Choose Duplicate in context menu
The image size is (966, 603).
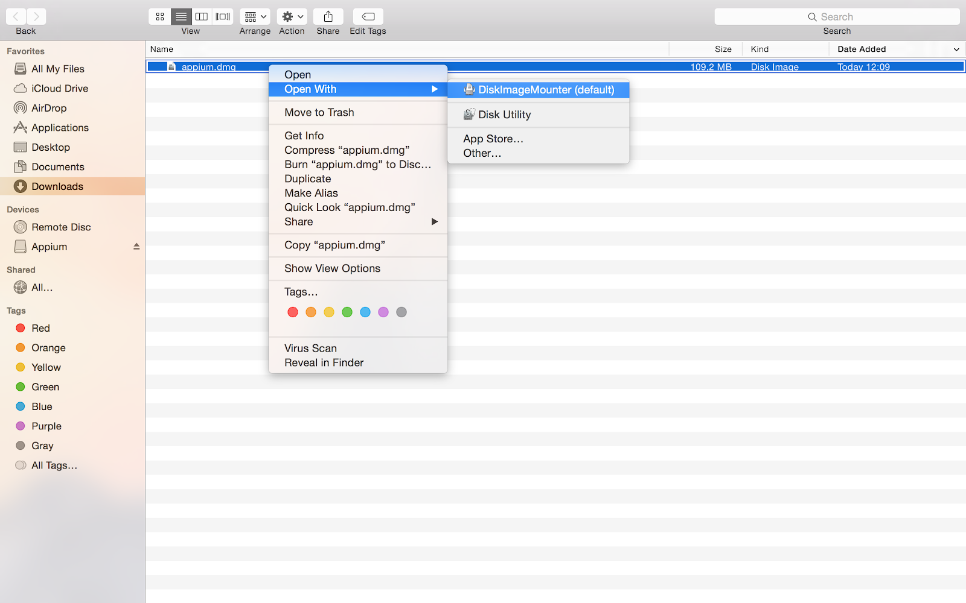click(x=358, y=179)
